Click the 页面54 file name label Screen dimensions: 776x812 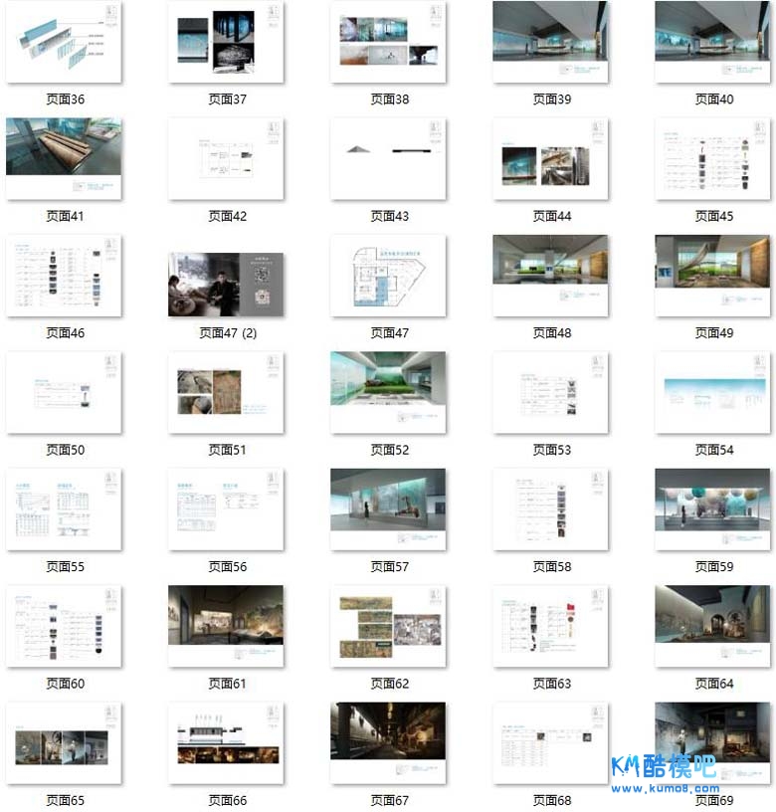712,450
